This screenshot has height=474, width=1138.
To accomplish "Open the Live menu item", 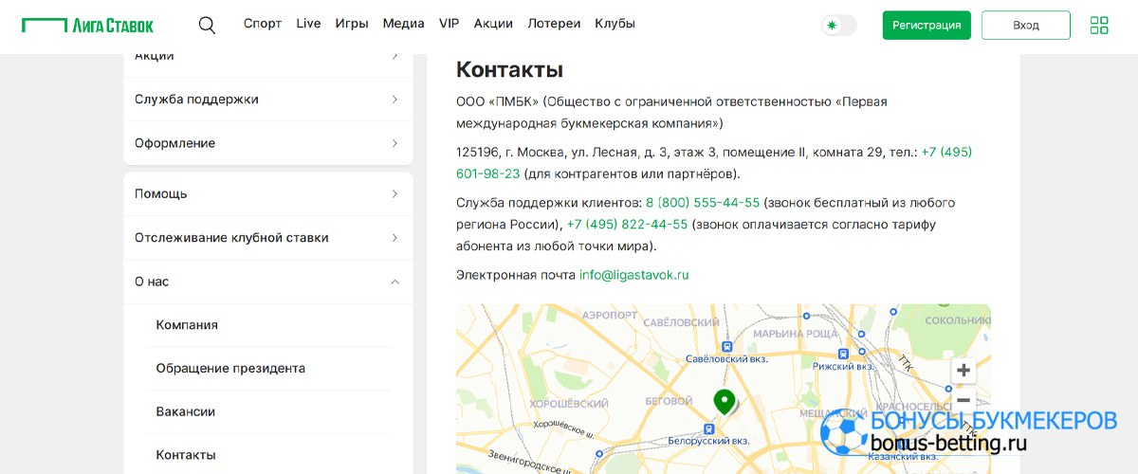I will tap(308, 24).
